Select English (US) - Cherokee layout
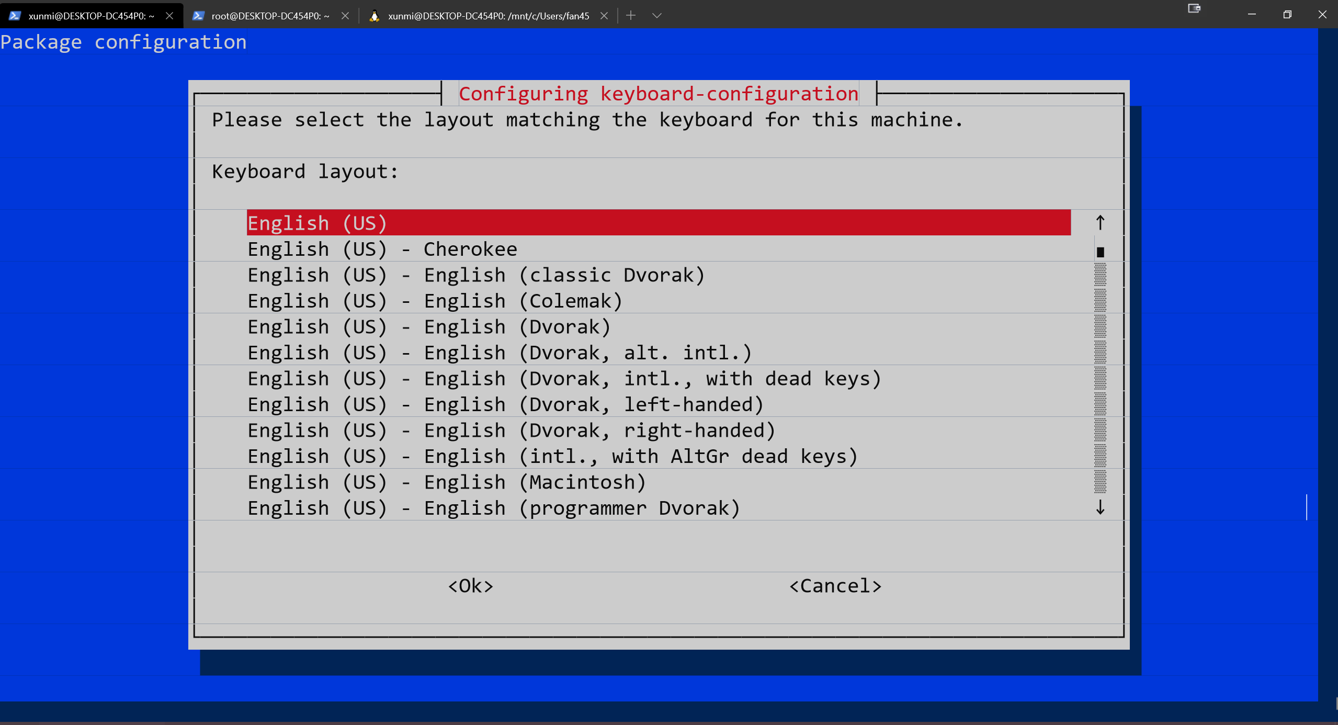This screenshot has width=1338, height=725. [382, 250]
